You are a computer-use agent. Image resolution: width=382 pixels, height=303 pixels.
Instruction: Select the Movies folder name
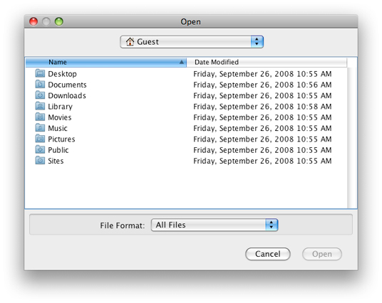point(60,117)
